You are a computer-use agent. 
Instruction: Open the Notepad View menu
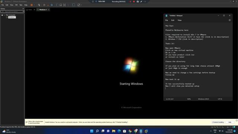[x=180, y=20]
